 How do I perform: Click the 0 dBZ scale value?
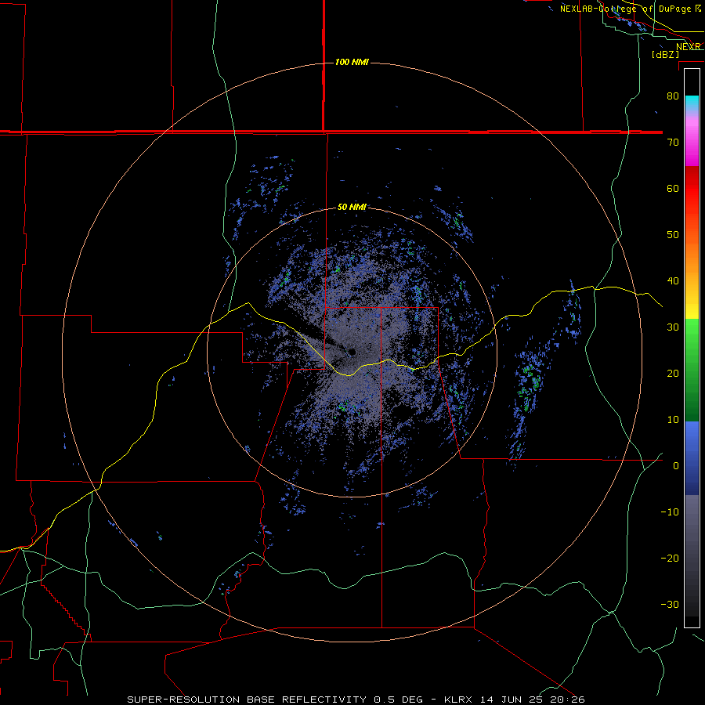[x=676, y=466]
